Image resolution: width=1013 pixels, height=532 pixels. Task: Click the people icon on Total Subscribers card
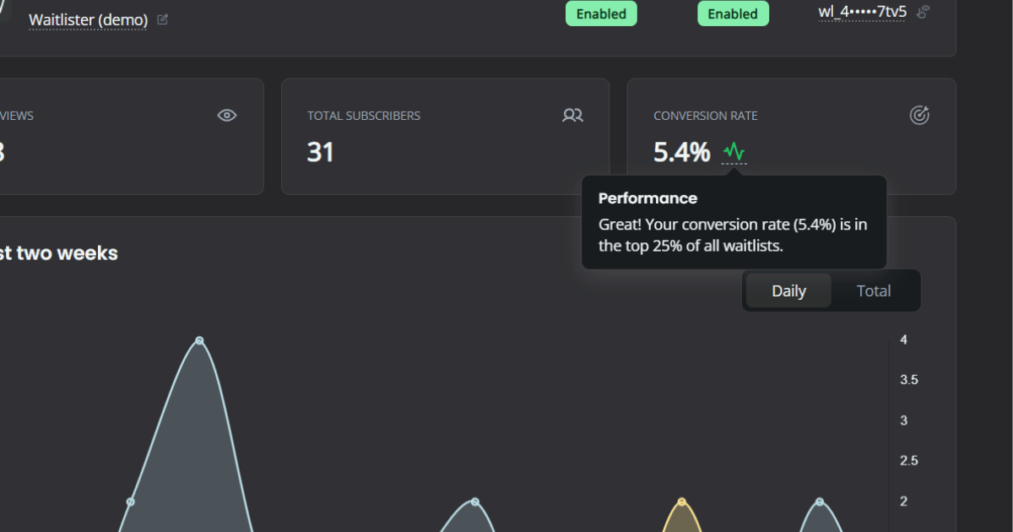[x=572, y=115]
